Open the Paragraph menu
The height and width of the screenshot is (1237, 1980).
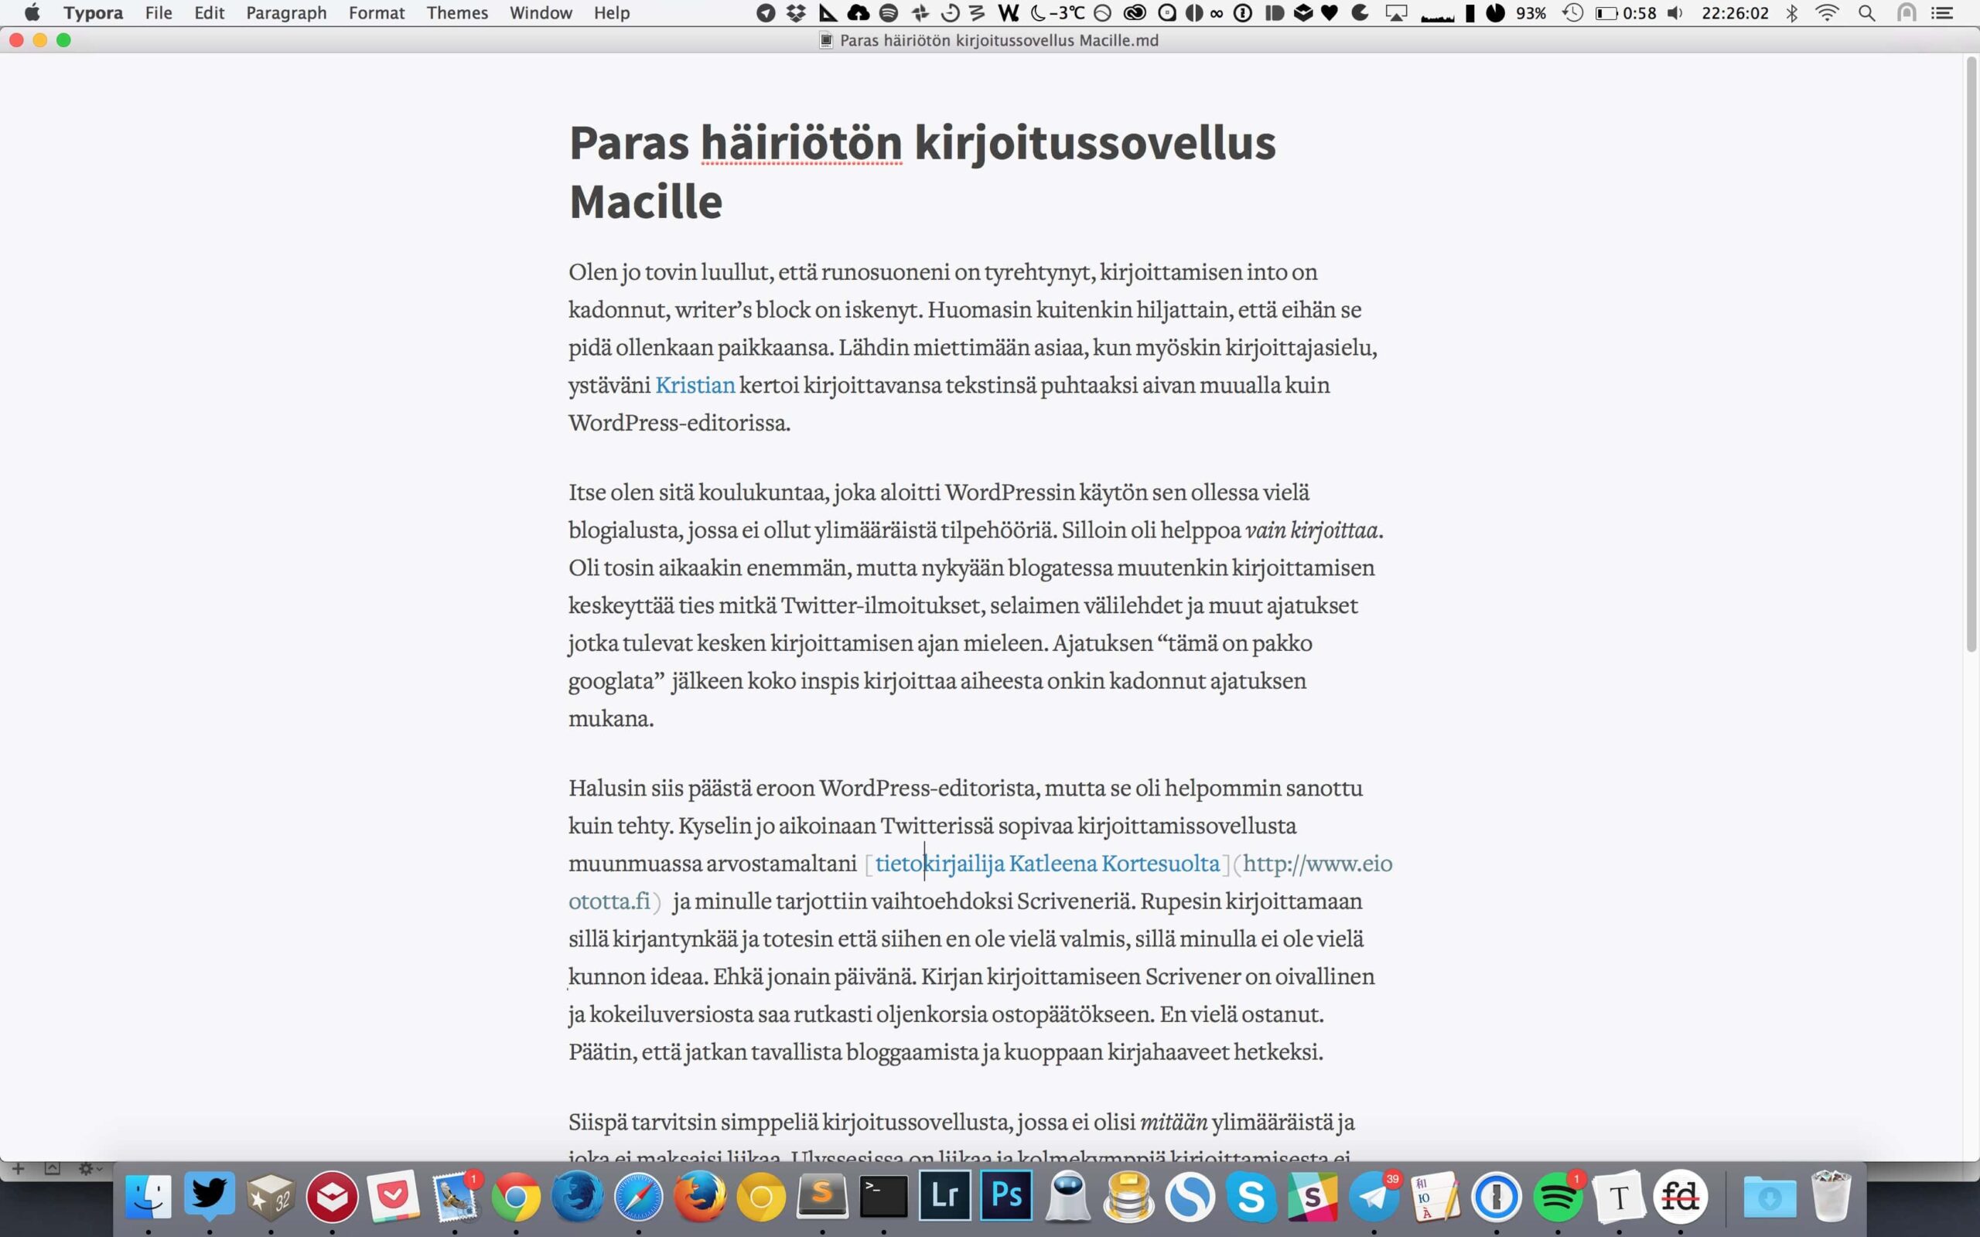pyautogui.click(x=286, y=13)
